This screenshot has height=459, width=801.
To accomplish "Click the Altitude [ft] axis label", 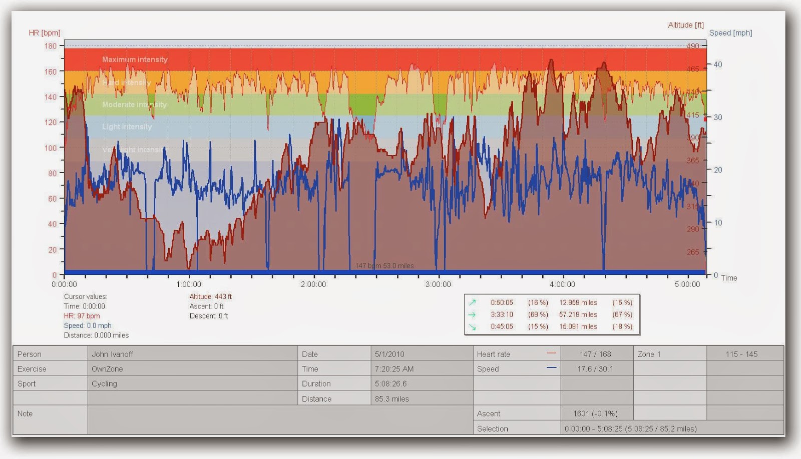I will tap(686, 25).
